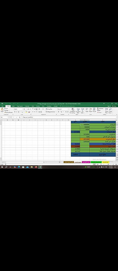Click the Paste icon in Clipboard group
118x271 pixels.
point(2,110)
